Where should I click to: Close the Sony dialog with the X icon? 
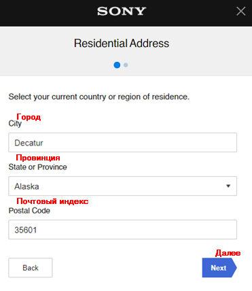click(240, 11)
